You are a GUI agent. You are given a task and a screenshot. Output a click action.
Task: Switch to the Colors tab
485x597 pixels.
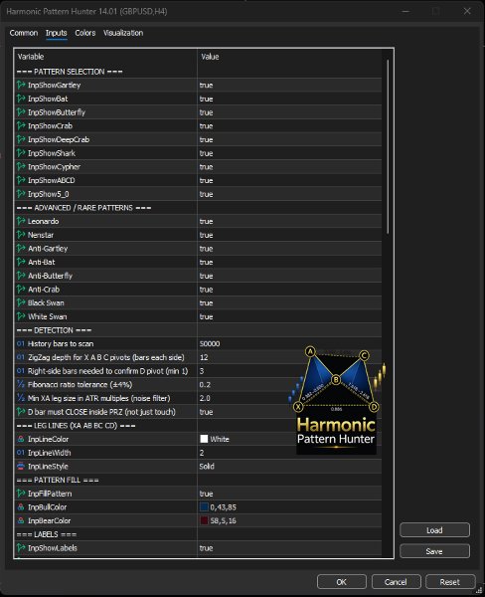[x=85, y=33]
